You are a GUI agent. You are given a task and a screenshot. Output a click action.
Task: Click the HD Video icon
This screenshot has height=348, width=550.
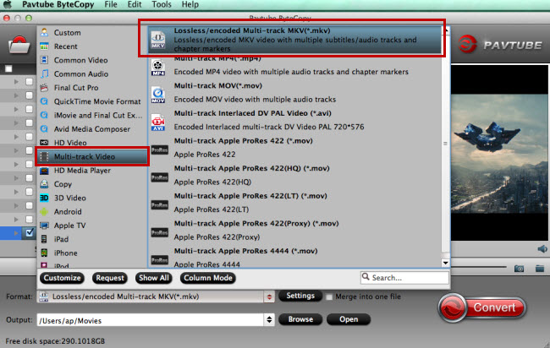44,143
